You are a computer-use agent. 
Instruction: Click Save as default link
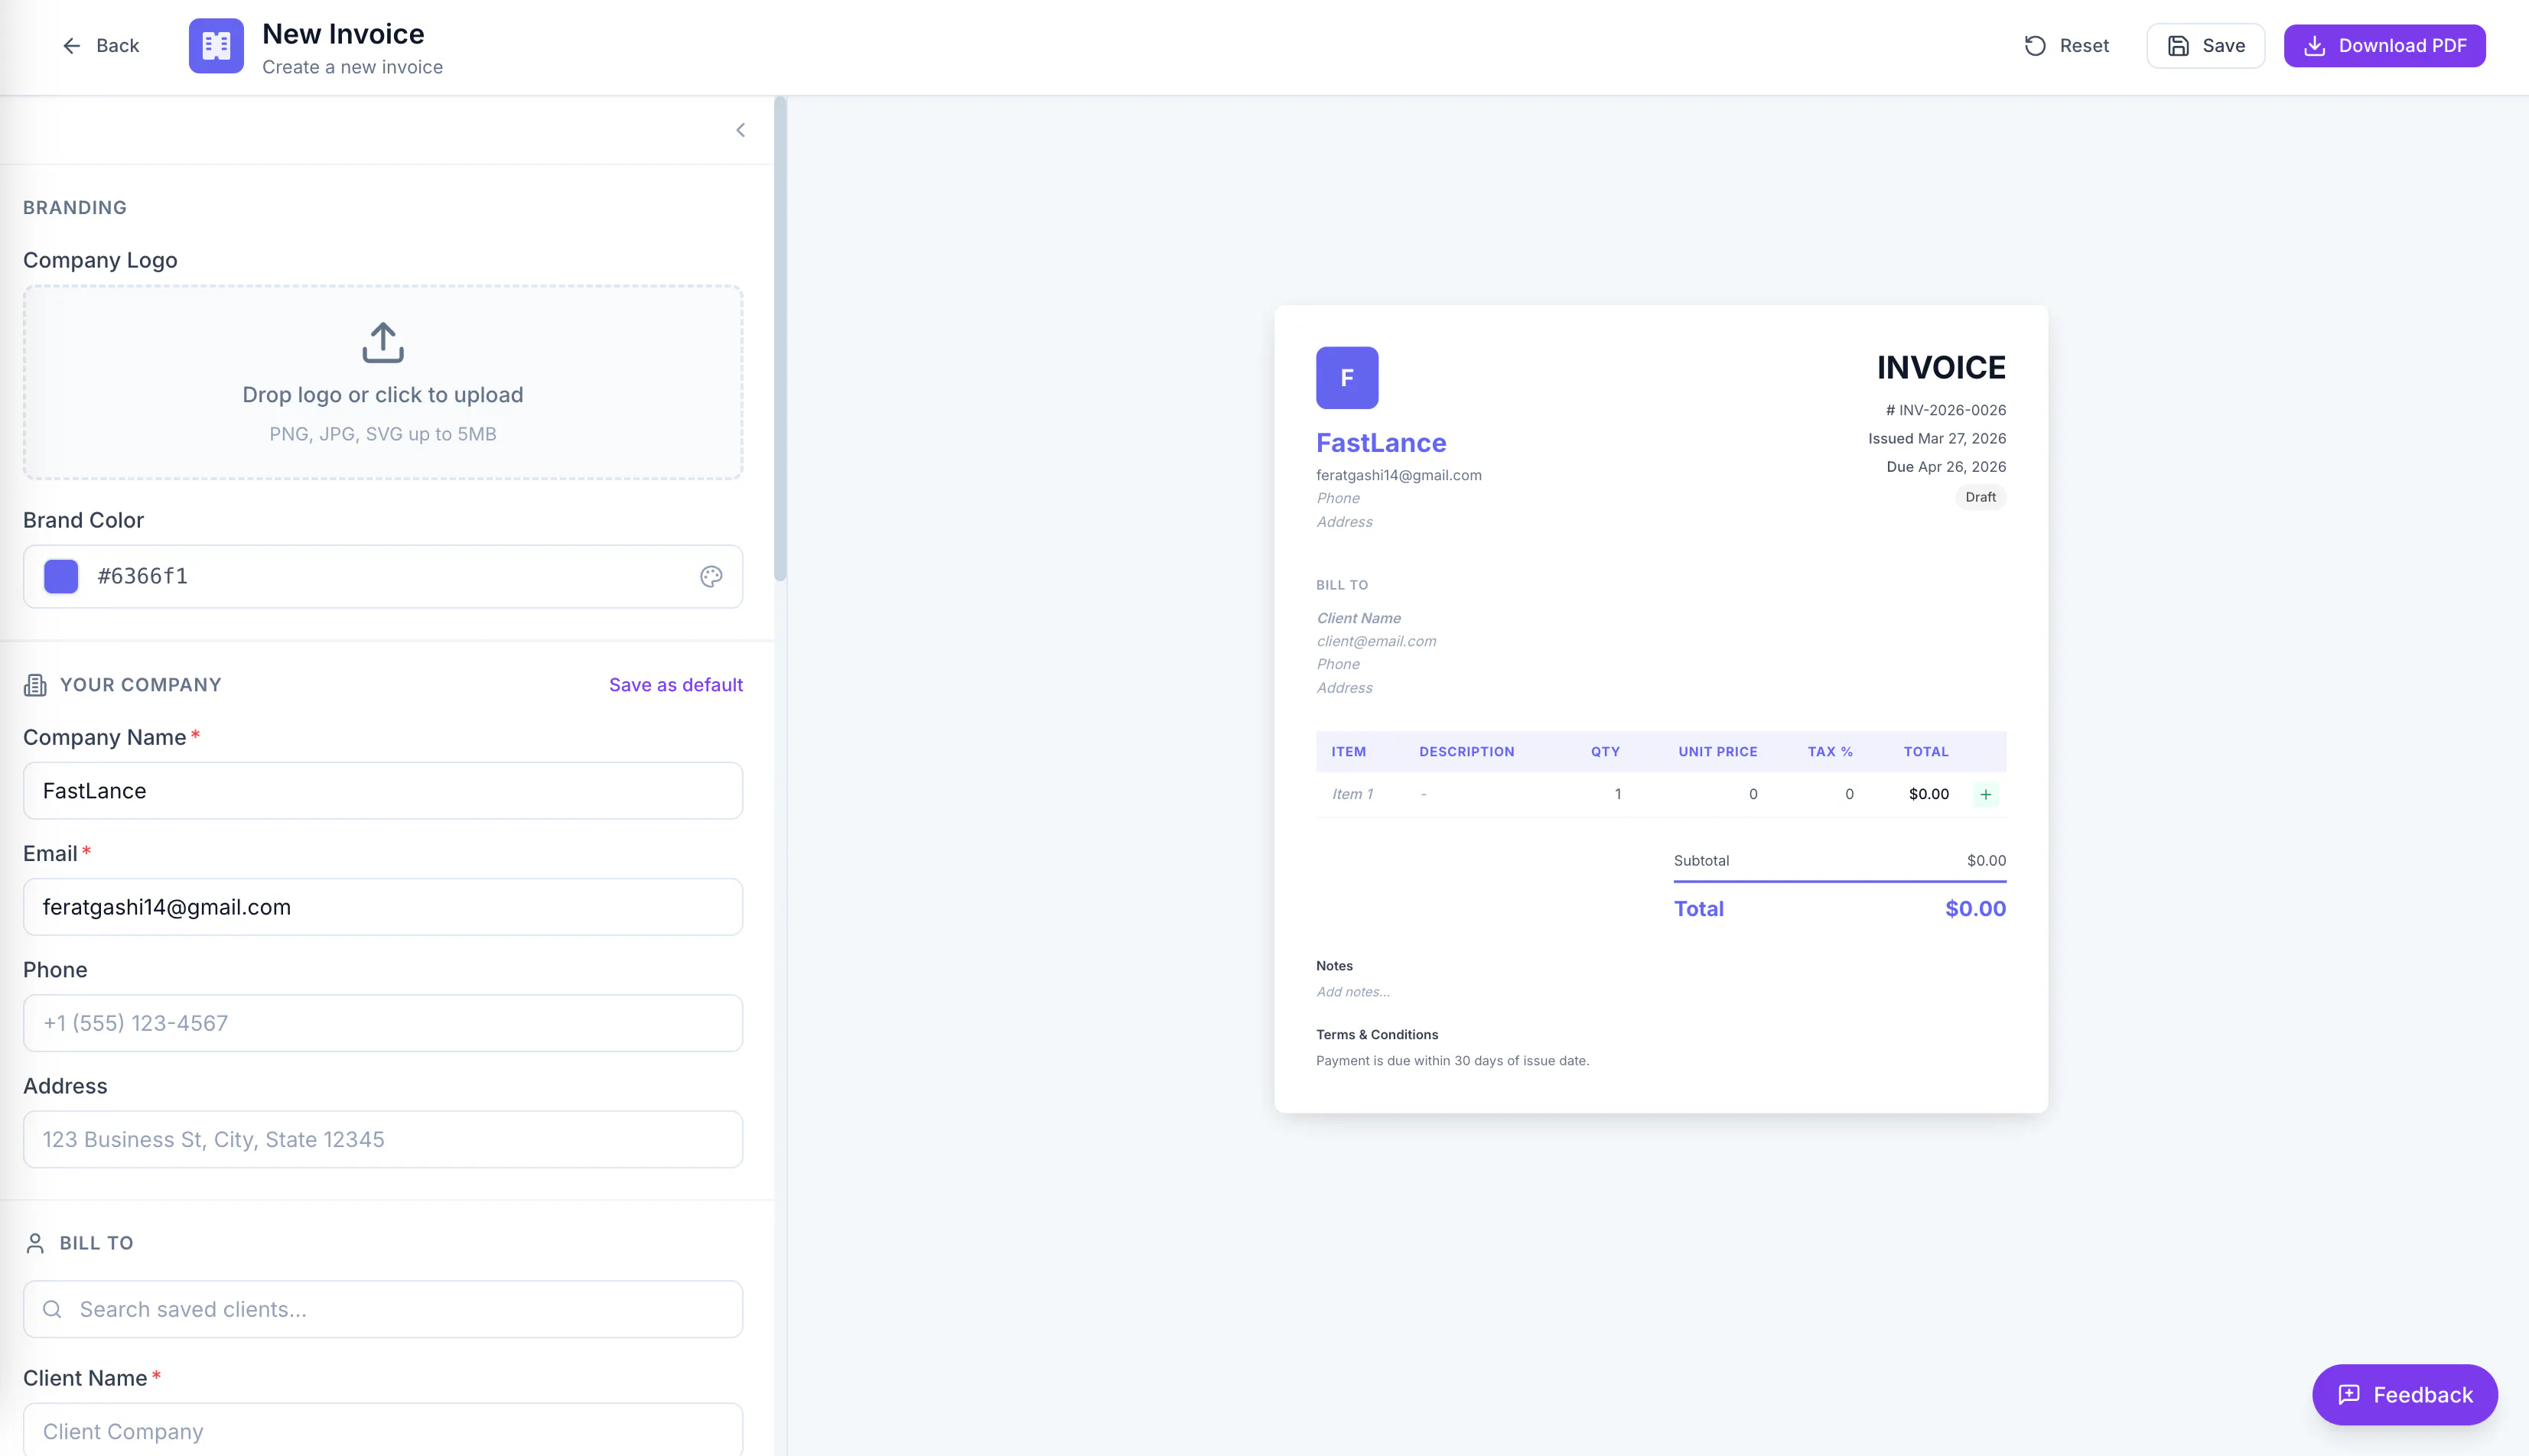(676, 685)
